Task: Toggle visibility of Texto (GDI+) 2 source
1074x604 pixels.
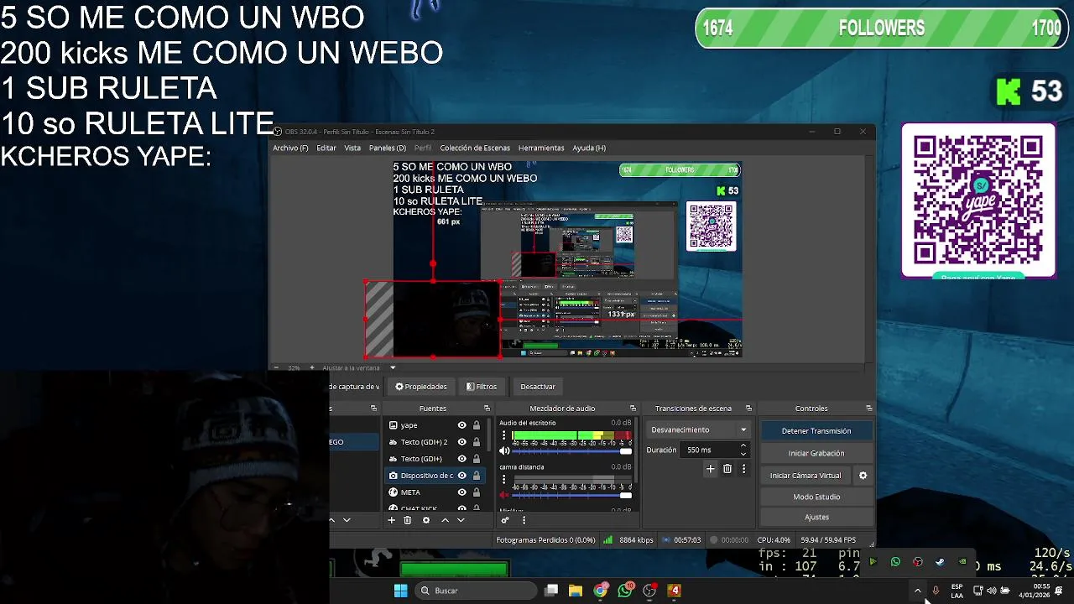Action: point(461,442)
